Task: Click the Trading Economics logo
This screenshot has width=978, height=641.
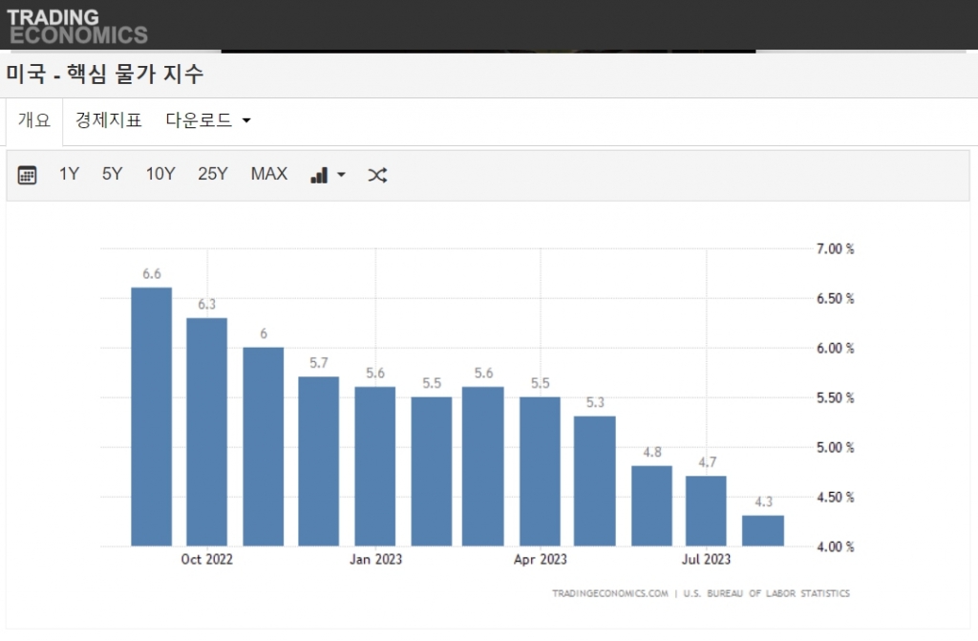Action: pos(76,26)
